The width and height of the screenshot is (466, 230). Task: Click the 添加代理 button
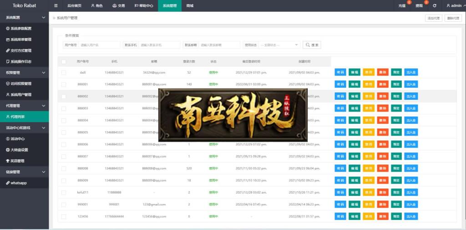tap(433, 18)
